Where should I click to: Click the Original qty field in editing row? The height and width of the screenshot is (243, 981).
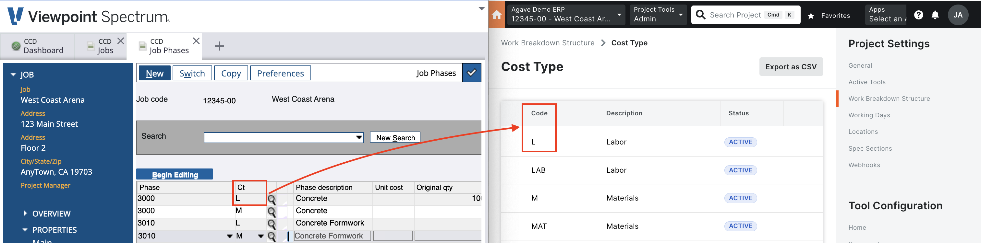click(448, 236)
